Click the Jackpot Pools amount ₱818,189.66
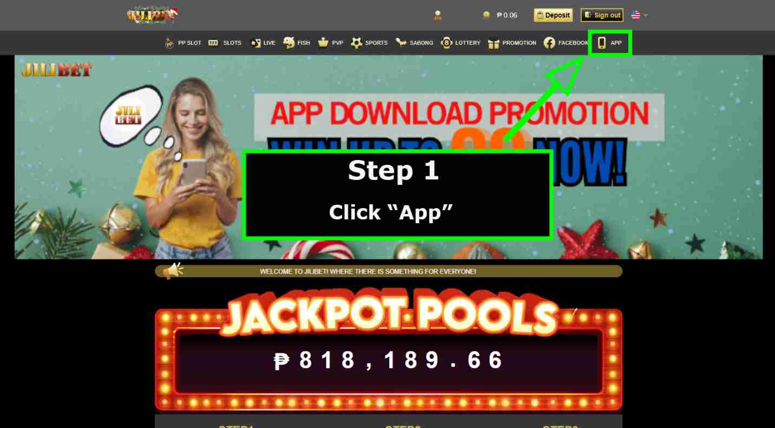Image resolution: width=775 pixels, height=428 pixels. 389,360
